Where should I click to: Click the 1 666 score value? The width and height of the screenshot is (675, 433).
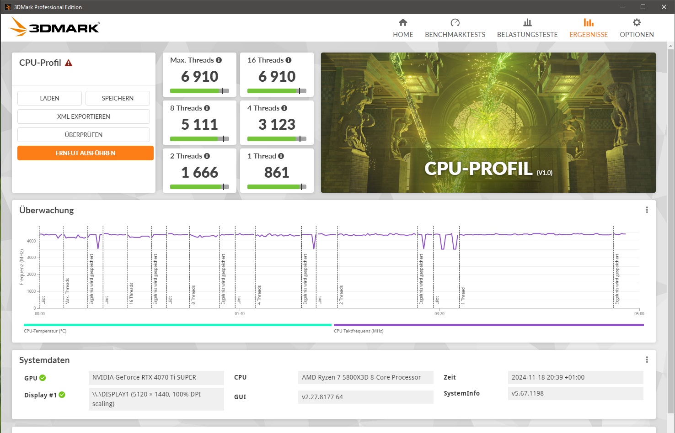click(x=199, y=172)
